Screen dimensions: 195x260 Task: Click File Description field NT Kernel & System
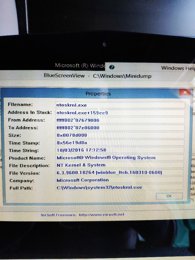pos(119,165)
